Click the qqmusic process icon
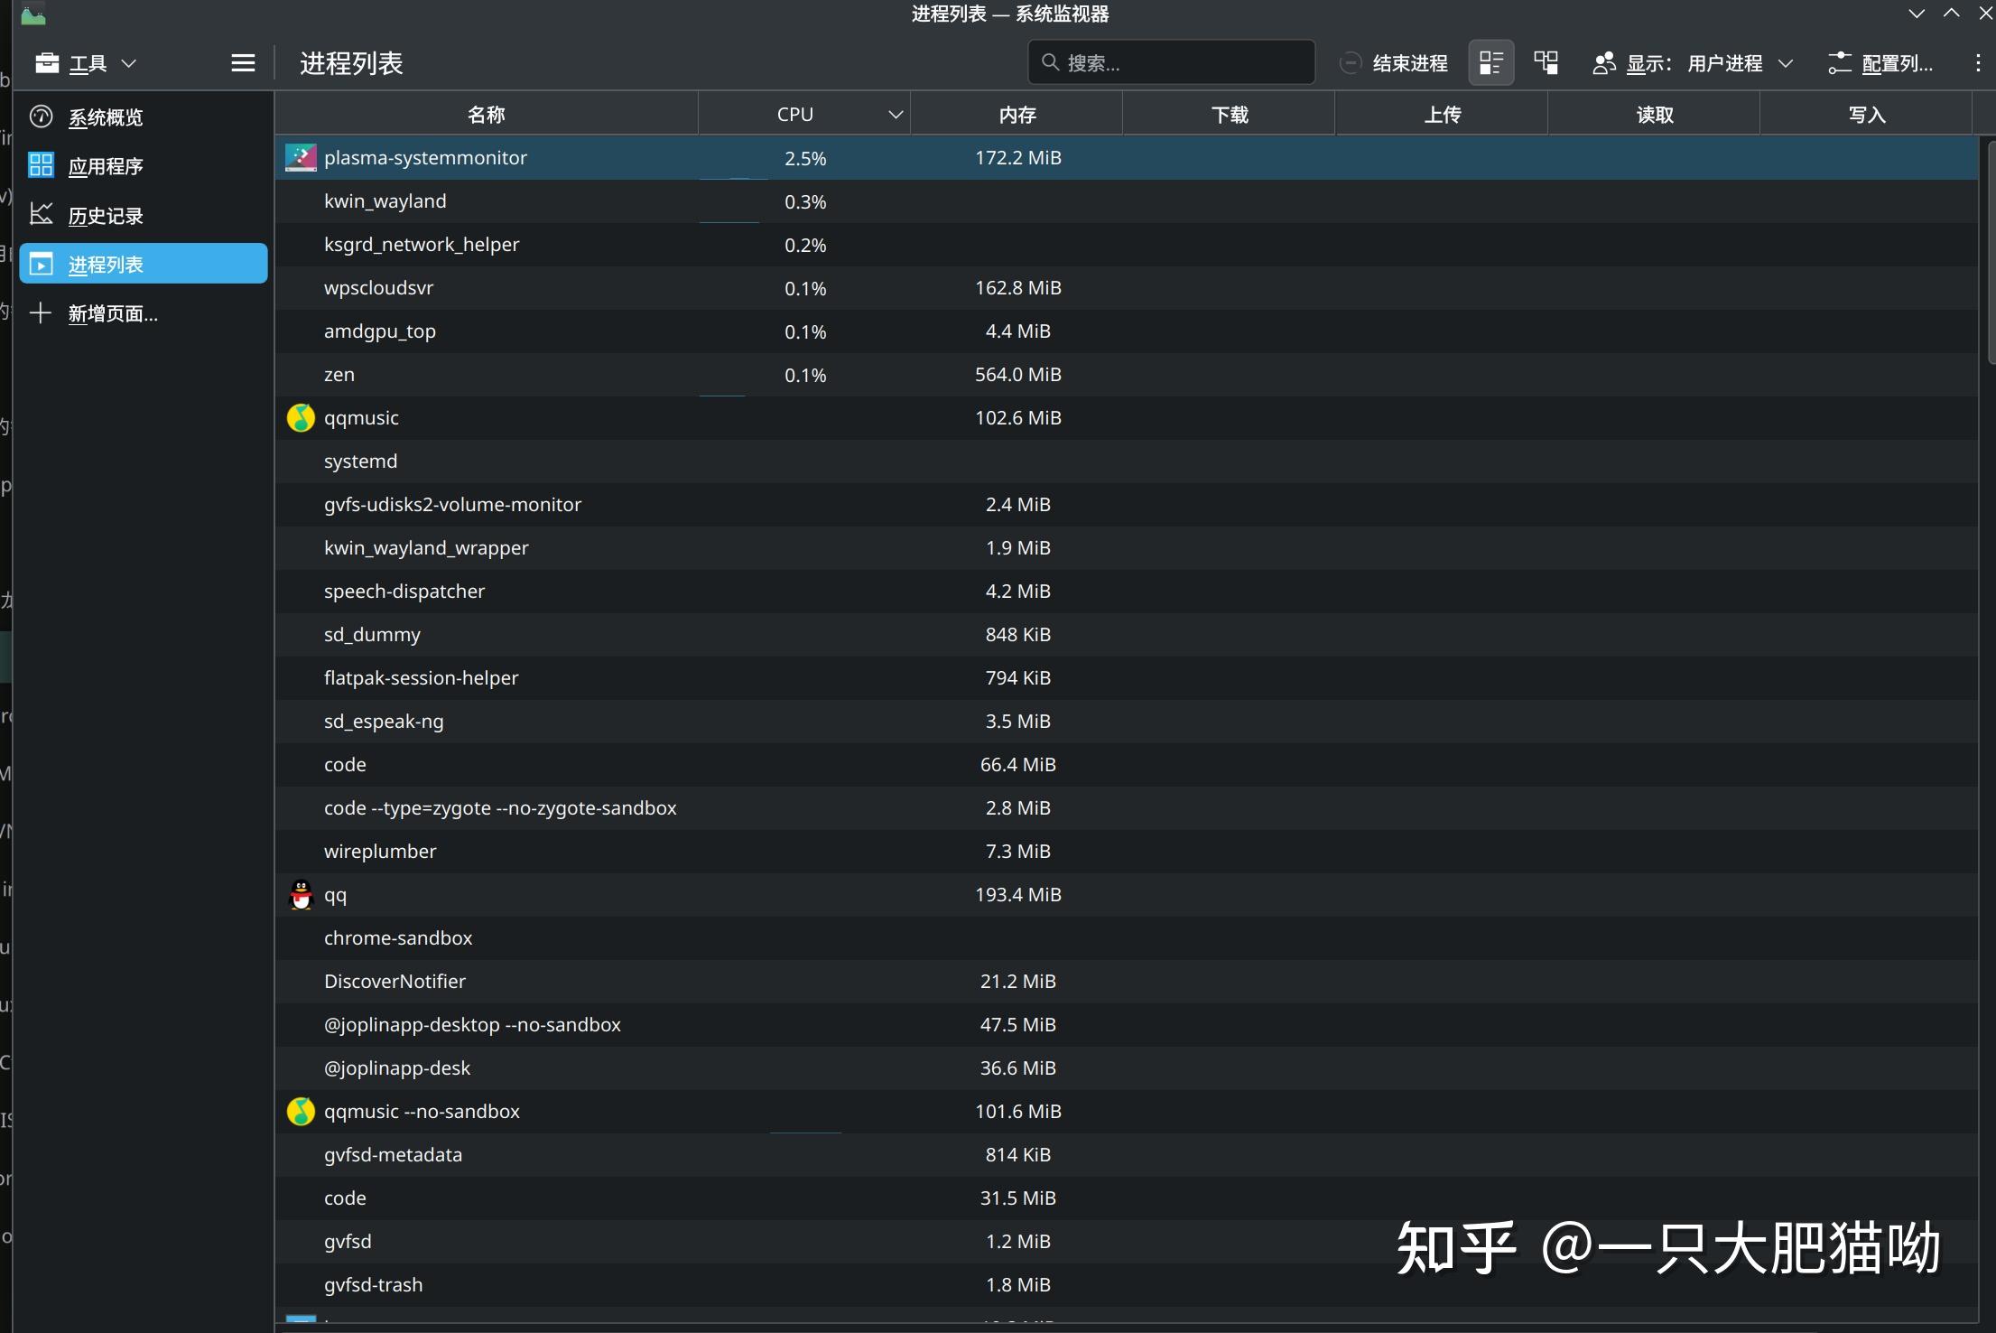 (301, 417)
